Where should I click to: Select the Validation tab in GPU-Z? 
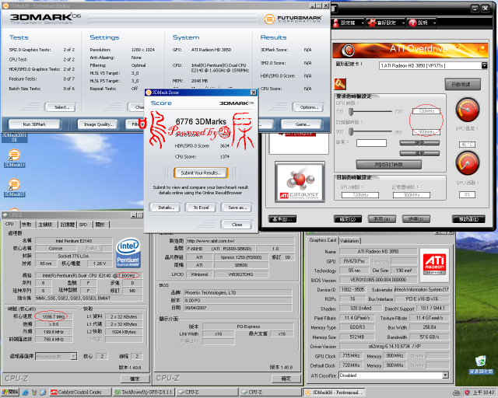tap(349, 241)
